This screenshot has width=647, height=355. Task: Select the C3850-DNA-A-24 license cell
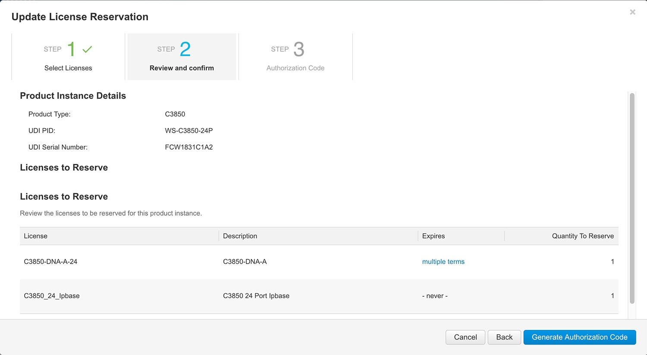[50, 262]
